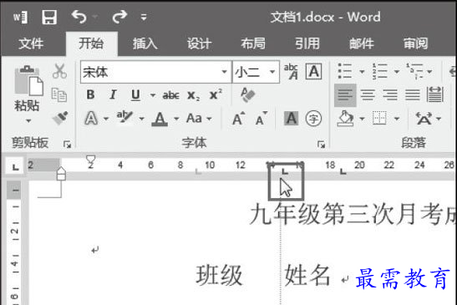The width and height of the screenshot is (457, 305).
Task: Toggle bold formatting
Action: (x=90, y=94)
